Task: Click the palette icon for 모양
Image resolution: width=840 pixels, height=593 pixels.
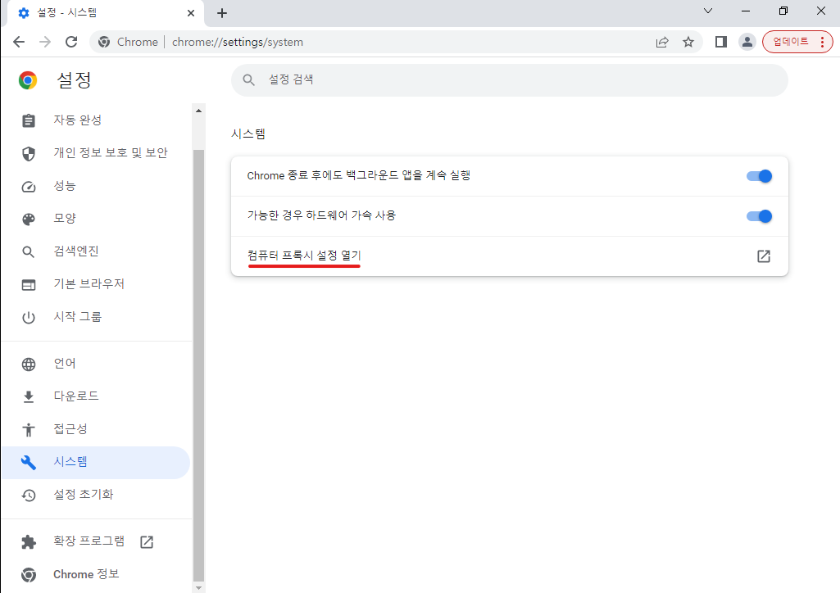Action: tap(29, 219)
